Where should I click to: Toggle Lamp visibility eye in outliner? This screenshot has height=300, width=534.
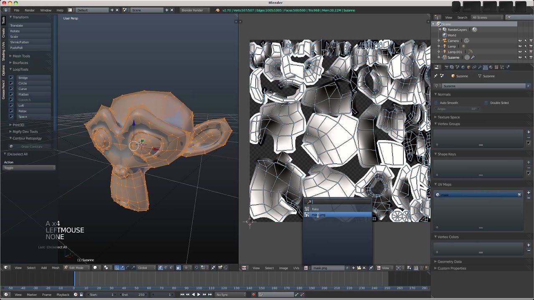(520, 46)
